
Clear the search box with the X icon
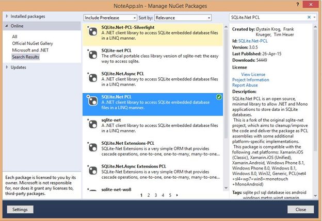click(x=309, y=18)
